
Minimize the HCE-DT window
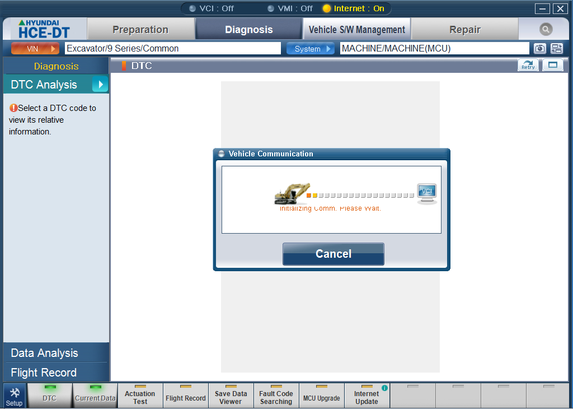coord(542,8)
